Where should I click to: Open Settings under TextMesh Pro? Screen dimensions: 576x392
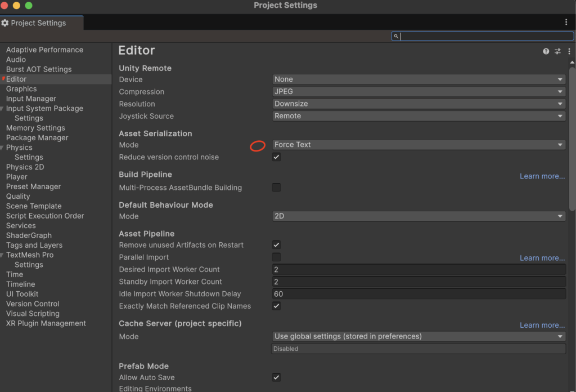(x=29, y=265)
